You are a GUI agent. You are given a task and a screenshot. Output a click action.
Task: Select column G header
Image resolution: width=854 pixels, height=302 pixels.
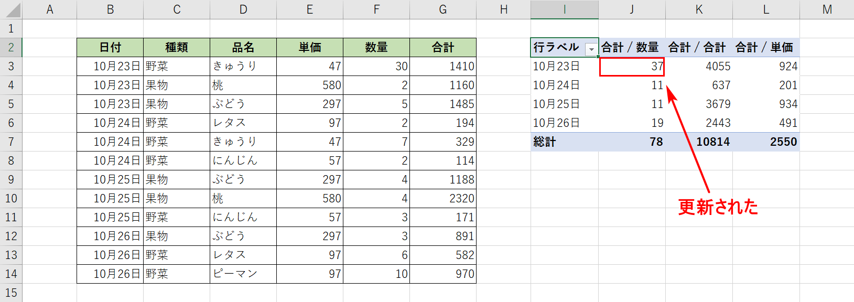[443, 9]
